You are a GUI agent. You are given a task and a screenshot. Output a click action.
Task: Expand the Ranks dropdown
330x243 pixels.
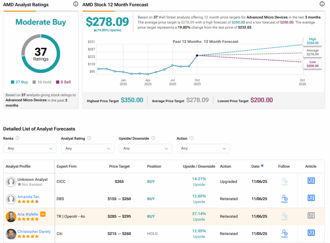click(x=30, y=148)
